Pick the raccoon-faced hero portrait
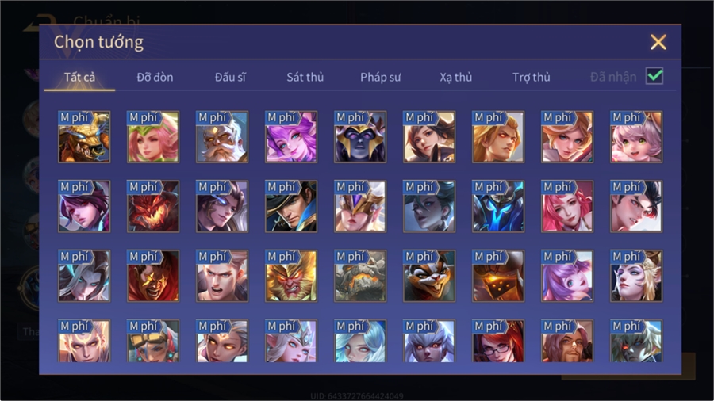 [x=429, y=276]
